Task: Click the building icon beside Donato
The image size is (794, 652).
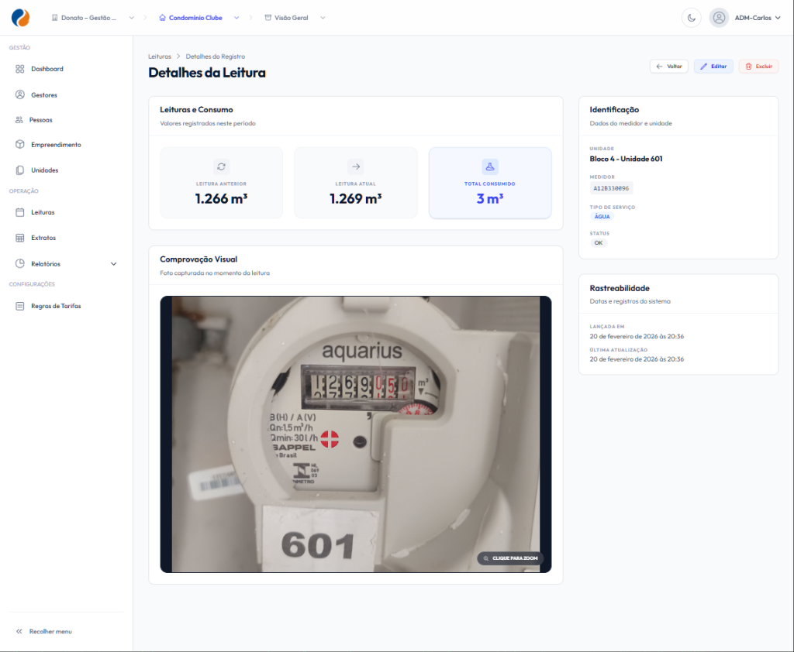Action: (x=55, y=18)
